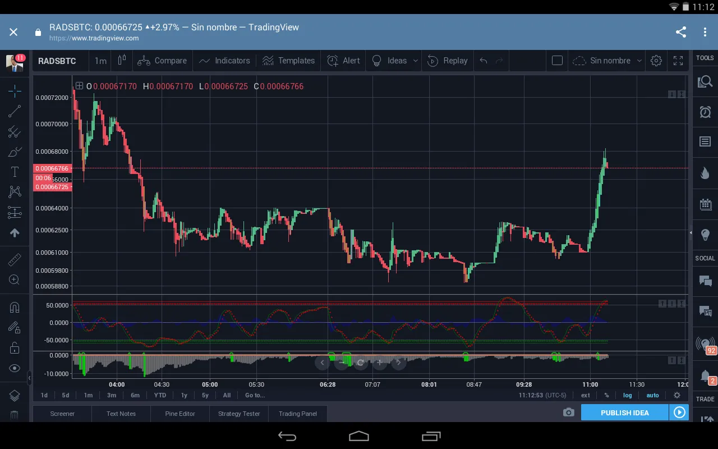Select the Text annotation tool
Image resolution: width=718 pixels, height=449 pixels.
[15, 172]
